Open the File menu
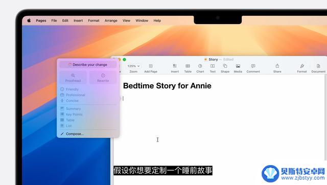327x185 pixels. pyautogui.click(x=54, y=20)
